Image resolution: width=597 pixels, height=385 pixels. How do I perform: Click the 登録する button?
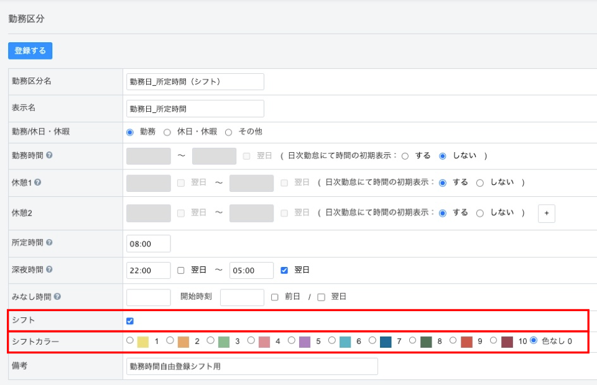tap(30, 51)
